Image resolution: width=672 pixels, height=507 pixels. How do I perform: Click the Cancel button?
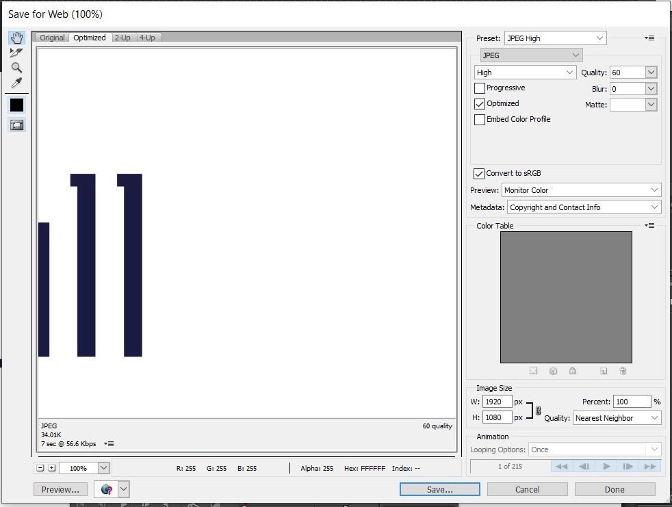pyautogui.click(x=527, y=489)
